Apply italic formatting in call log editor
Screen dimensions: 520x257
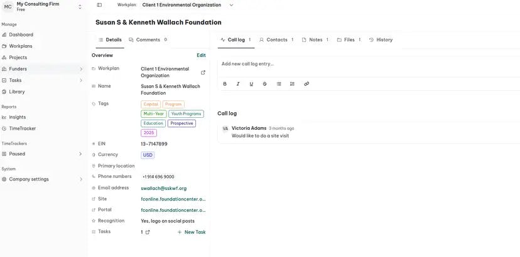coord(238,83)
